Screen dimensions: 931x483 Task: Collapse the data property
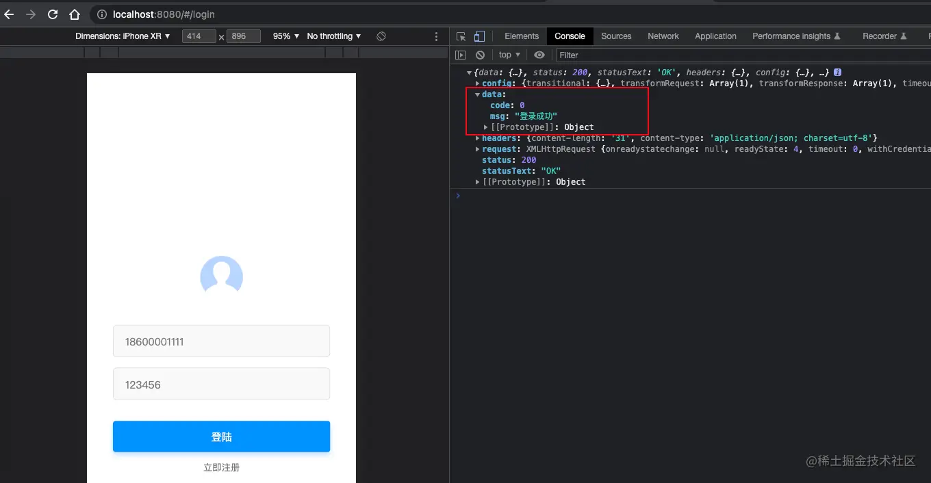click(478, 94)
